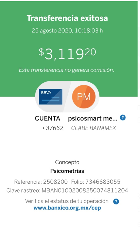Select the Clave rastreo tracking code
The width and height of the screenshot is (140, 232).
click(85, 190)
